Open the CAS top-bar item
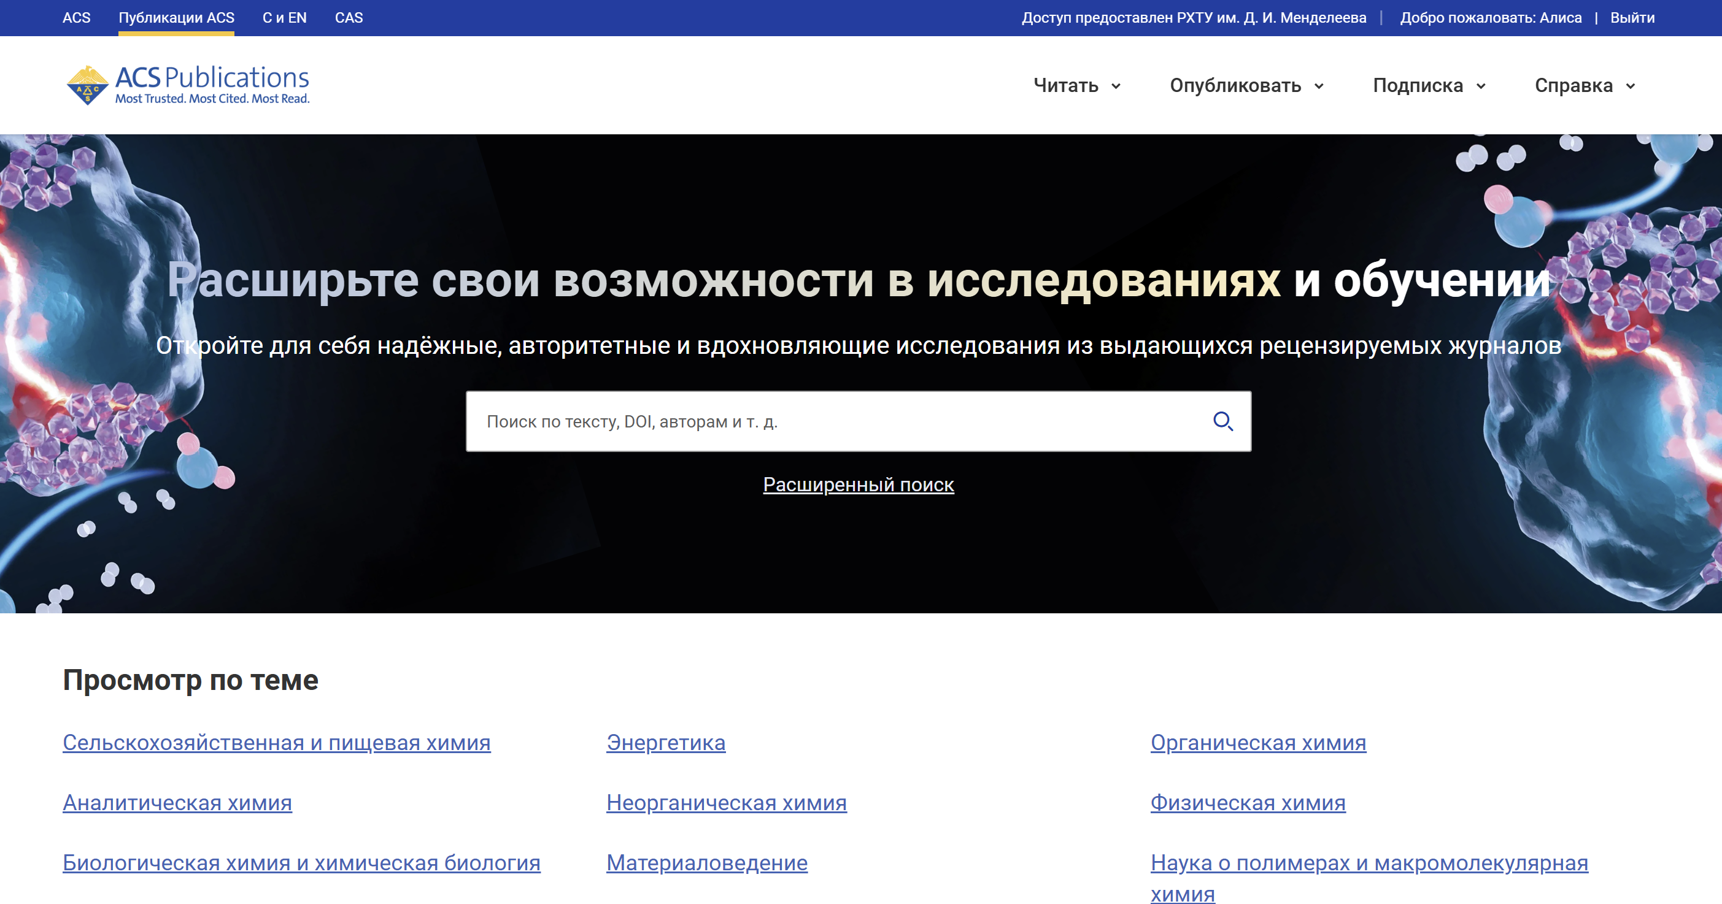The width and height of the screenshot is (1722, 904). (x=349, y=18)
